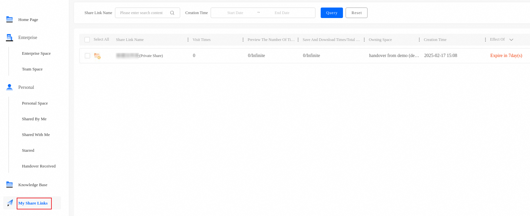Click the shared folder icon in the Private Share row
Screen dimensions: 530x216
[97, 56]
